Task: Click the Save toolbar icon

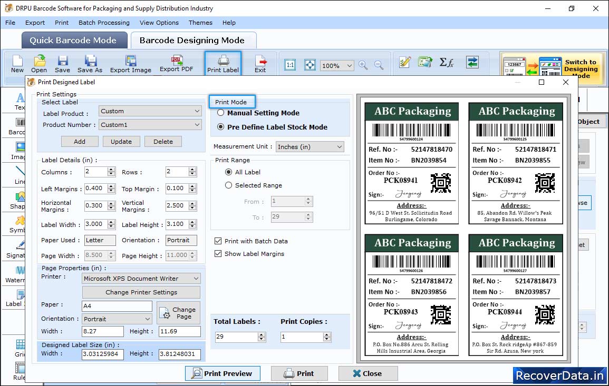Action: coord(62,64)
